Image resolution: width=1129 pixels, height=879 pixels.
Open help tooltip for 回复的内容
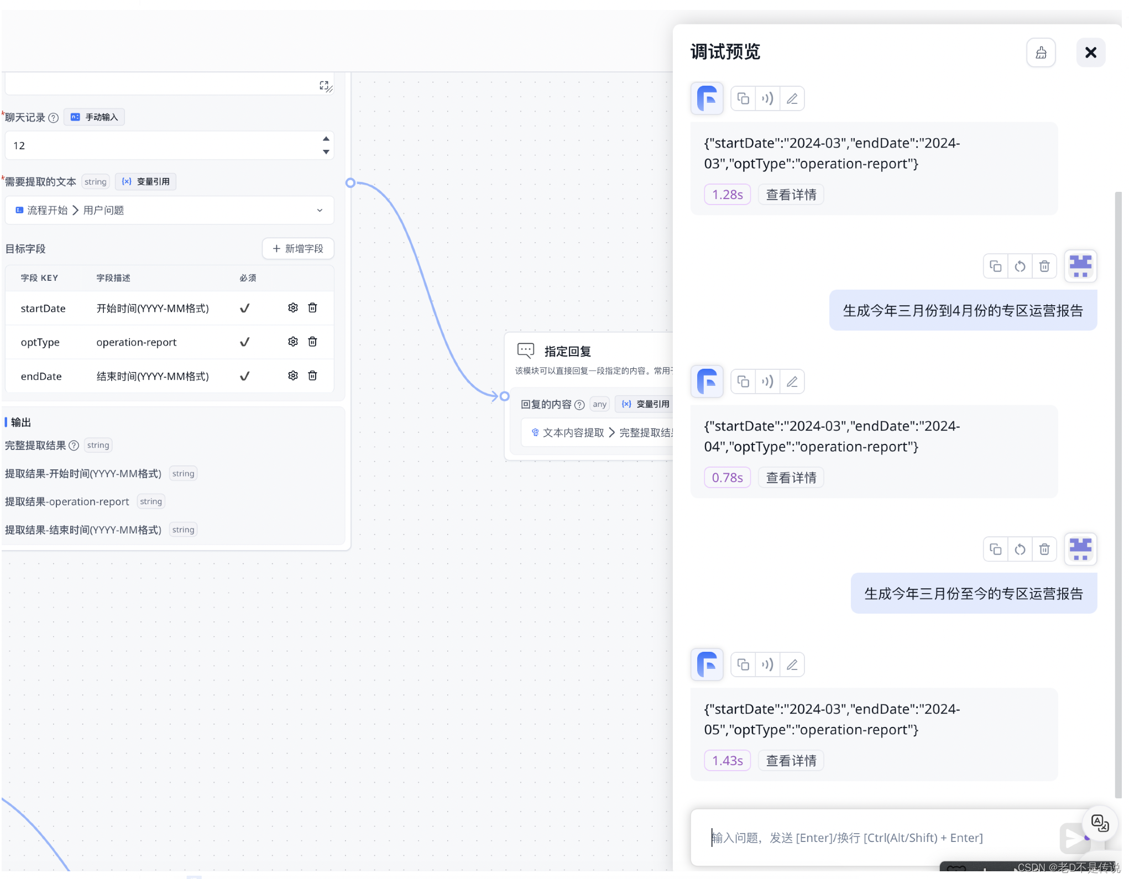tap(579, 405)
